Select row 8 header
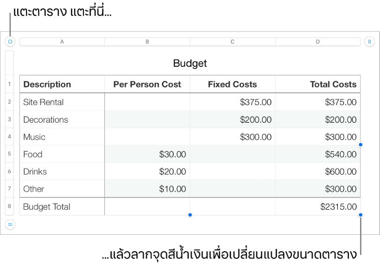The height and width of the screenshot is (268, 380). click(x=10, y=206)
